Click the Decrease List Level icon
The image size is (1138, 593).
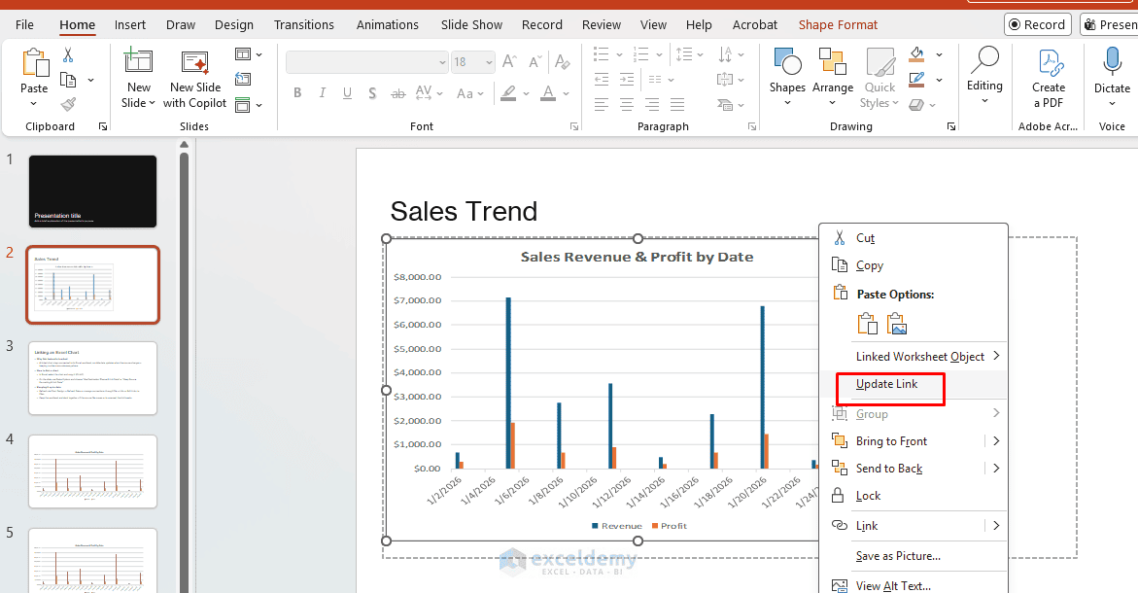click(601, 79)
